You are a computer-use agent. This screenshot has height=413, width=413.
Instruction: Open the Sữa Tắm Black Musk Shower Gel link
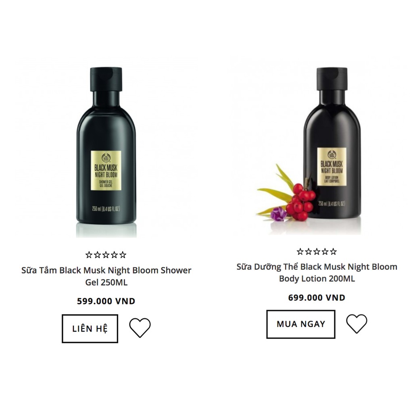[106, 276]
